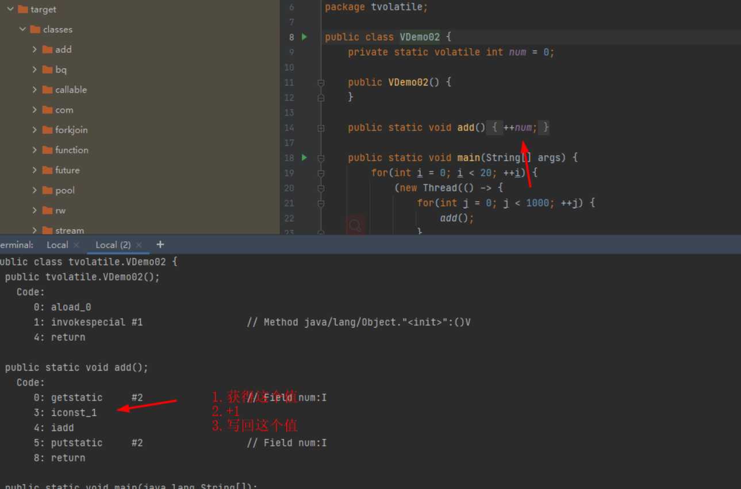This screenshot has height=489, width=741.
Task: Collapse the classes folder chevron
Action: click(x=22, y=29)
